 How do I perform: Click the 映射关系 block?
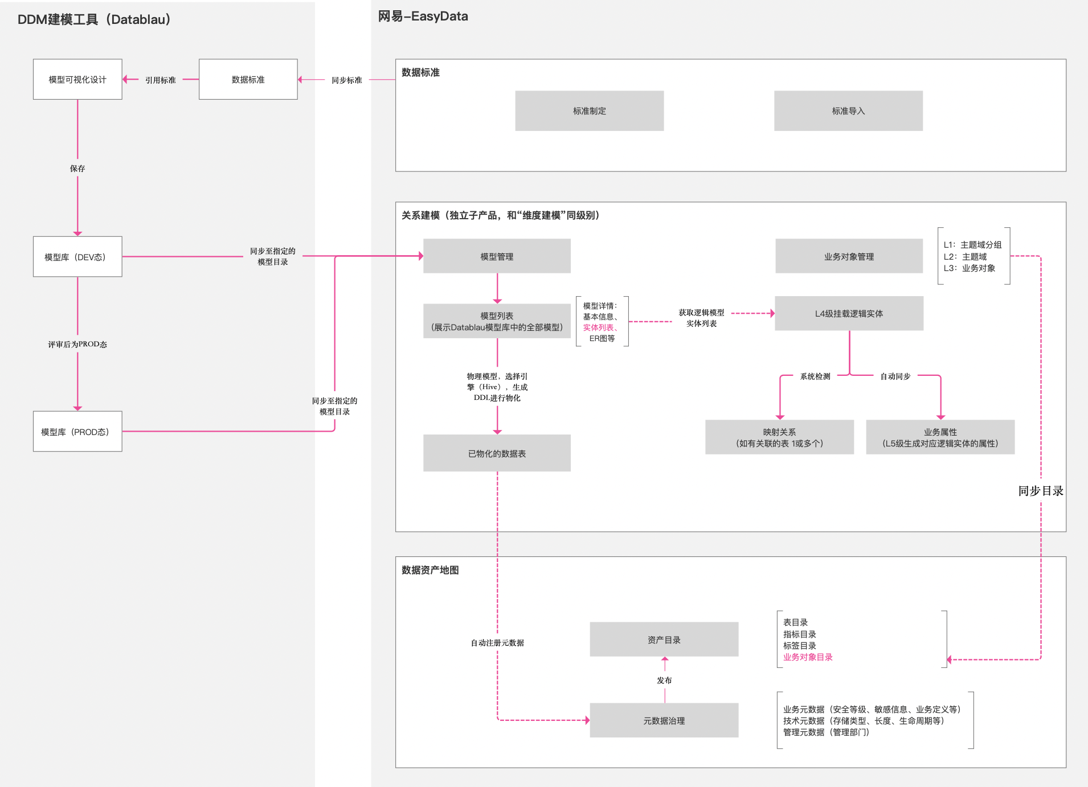point(779,437)
